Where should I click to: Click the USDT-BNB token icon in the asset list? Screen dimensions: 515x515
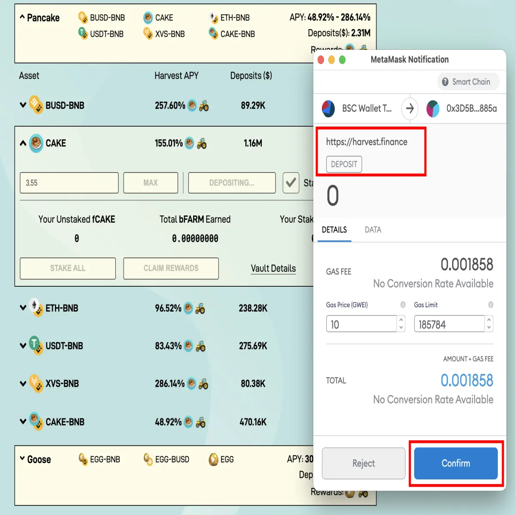pyautogui.click(x=36, y=345)
